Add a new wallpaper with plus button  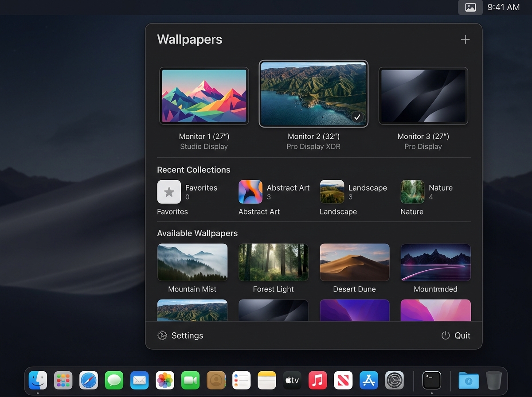coord(465,39)
